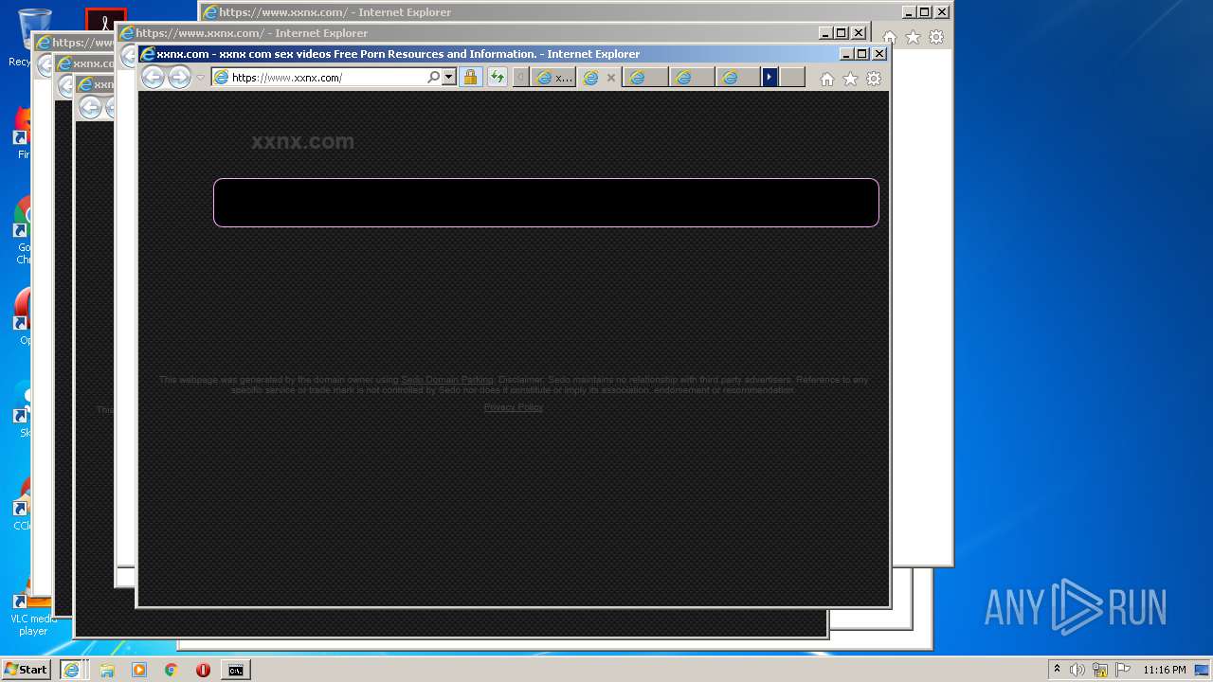1213x682 pixels.
Task: Click the volume speaker tray icon
Action: pos(1077,670)
